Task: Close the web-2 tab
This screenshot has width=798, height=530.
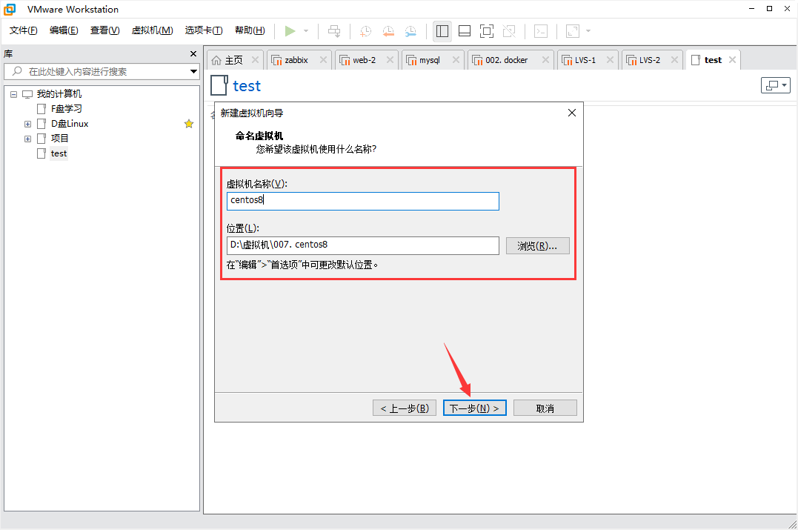Action: click(390, 59)
